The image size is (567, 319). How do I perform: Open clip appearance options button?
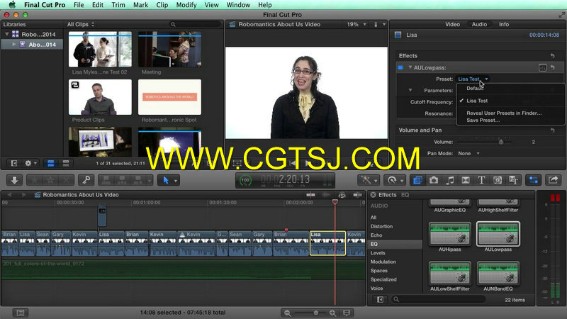pos(347,313)
